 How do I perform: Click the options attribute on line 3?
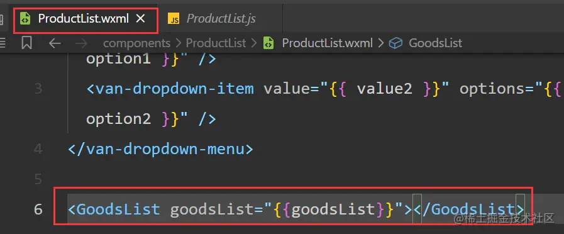(492, 89)
